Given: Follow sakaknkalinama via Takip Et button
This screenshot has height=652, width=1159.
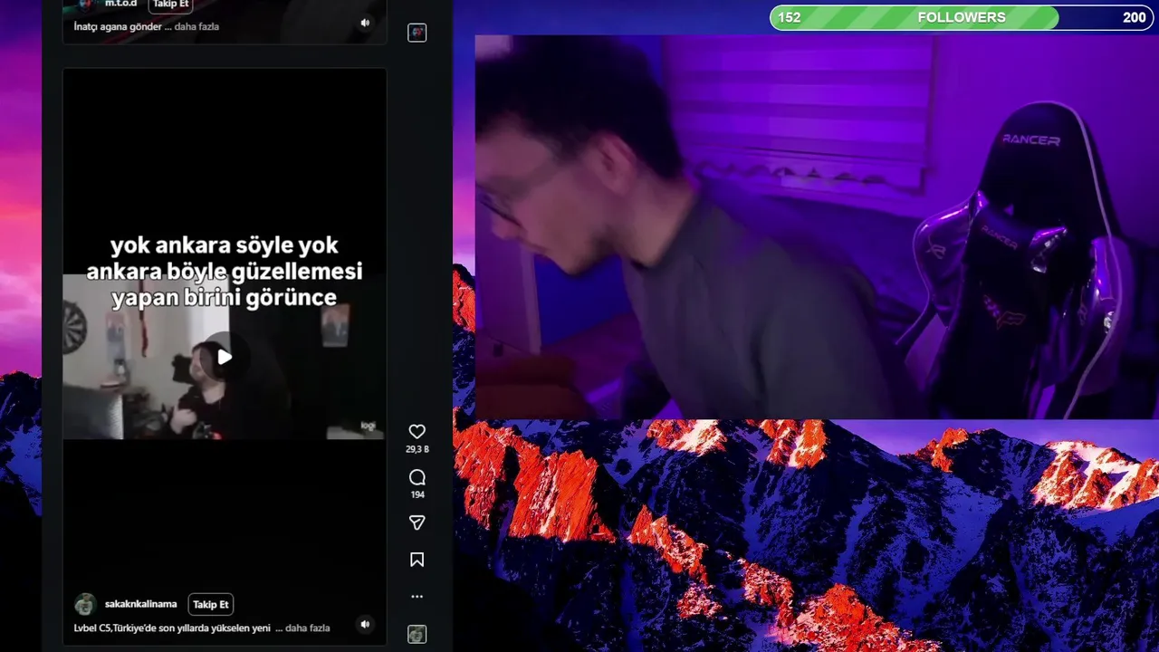Looking at the screenshot, I should click(x=211, y=604).
